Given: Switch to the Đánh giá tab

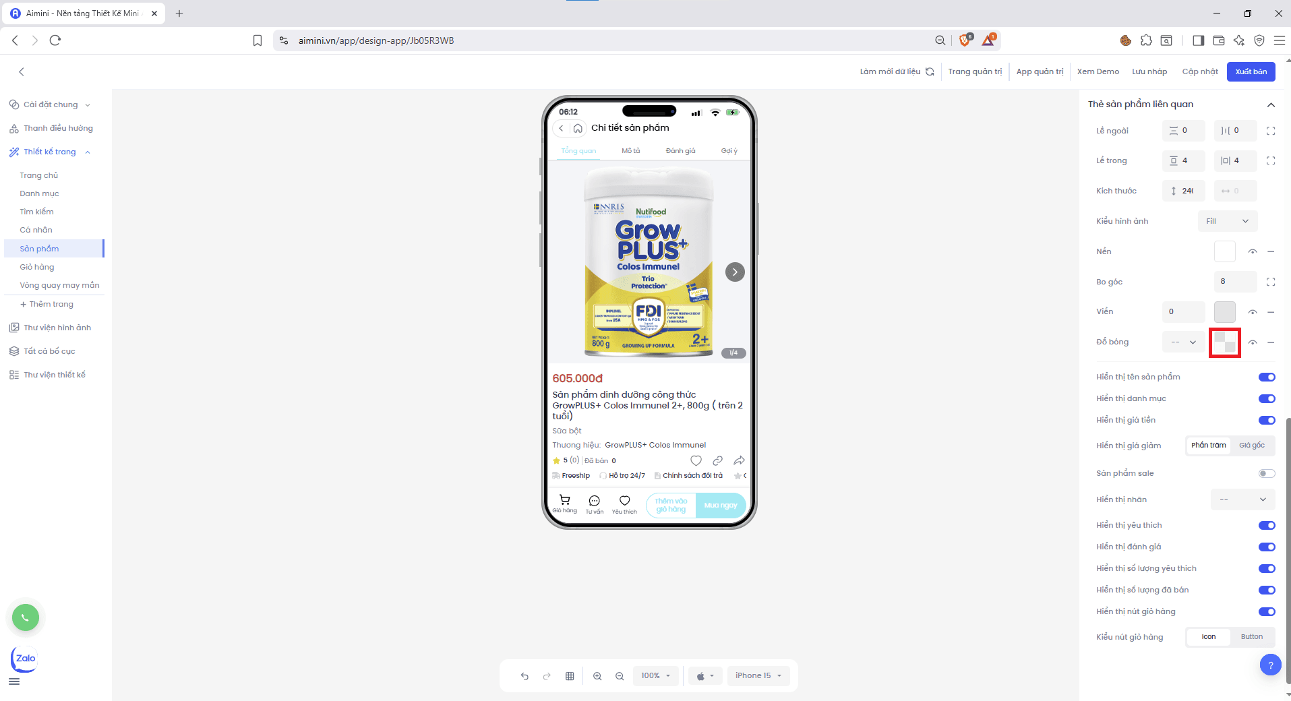Looking at the screenshot, I should [x=680, y=151].
